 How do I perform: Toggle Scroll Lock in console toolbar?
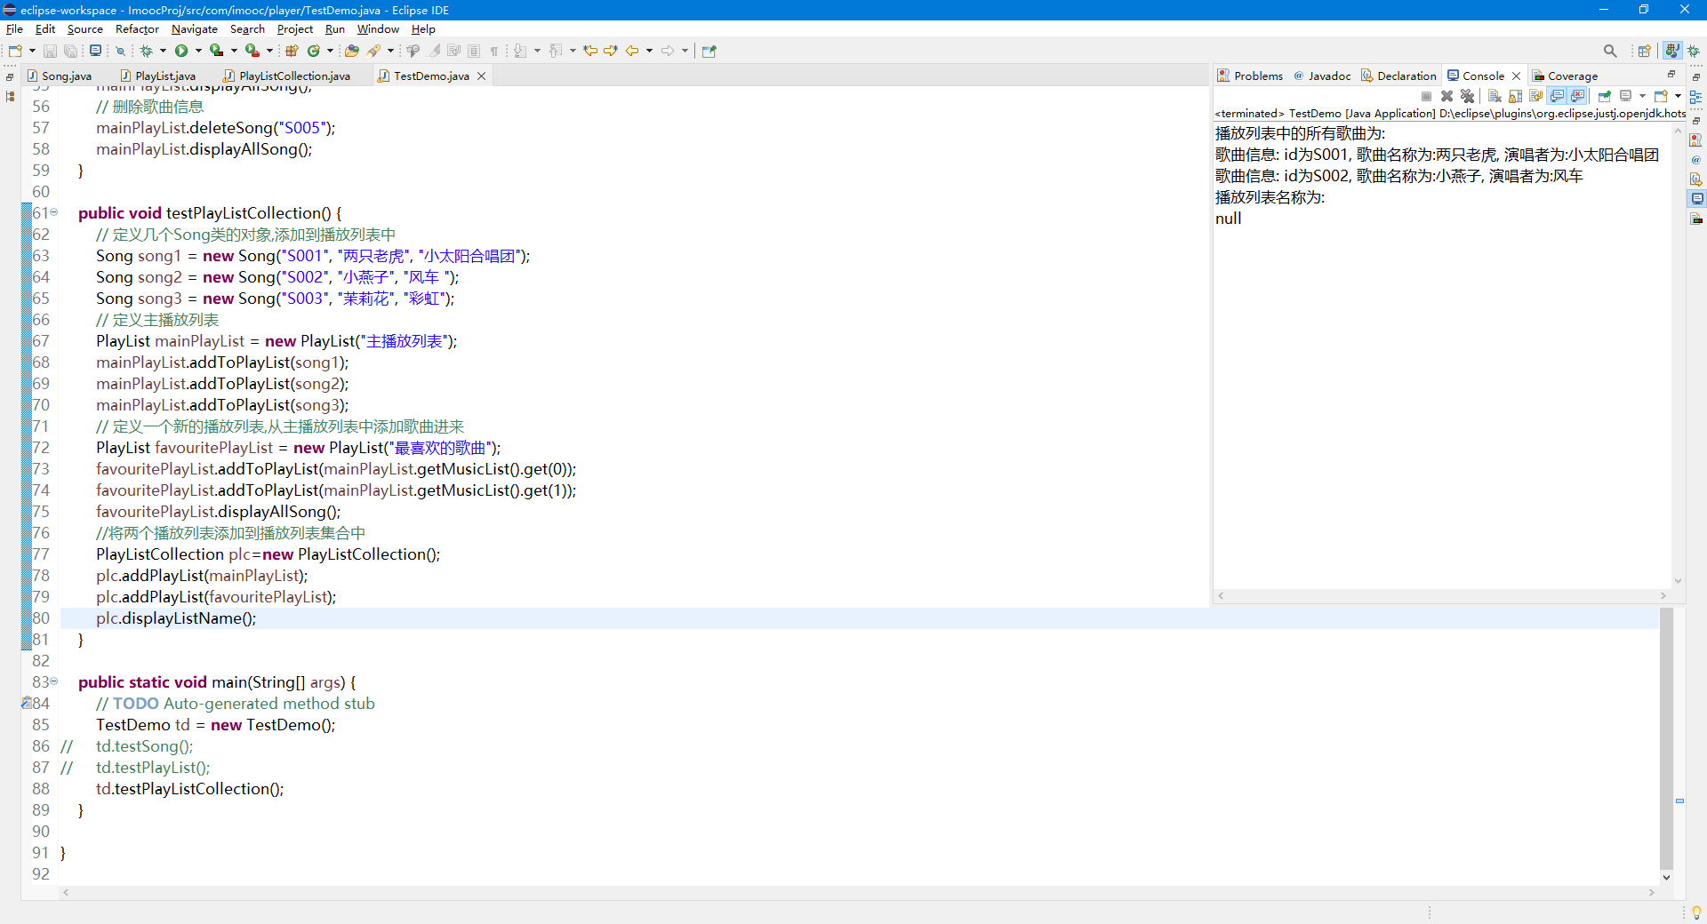tap(1515, 96)
